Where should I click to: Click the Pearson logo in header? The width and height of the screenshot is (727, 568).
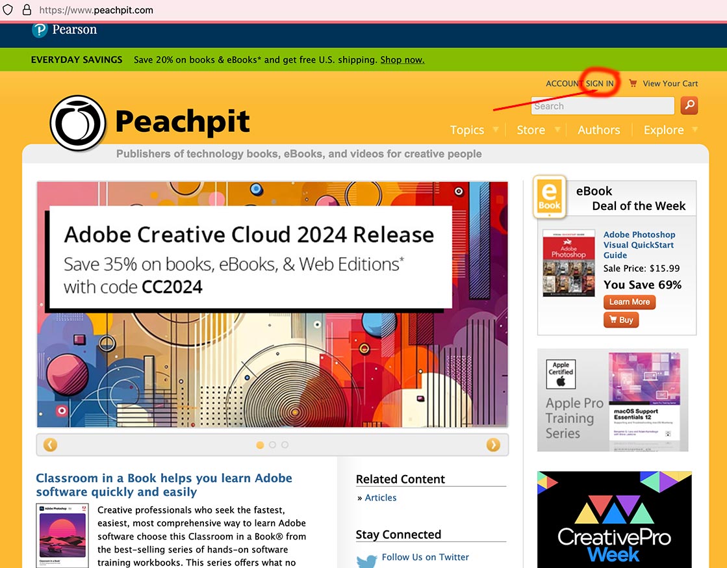coord(40,30)
